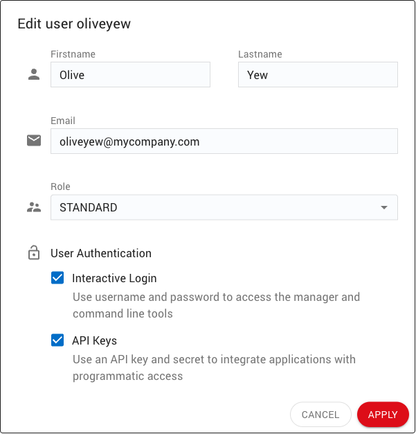This screenshot has height=434, width=416.
Task: Click the API Keys description text
Action: 213,367
